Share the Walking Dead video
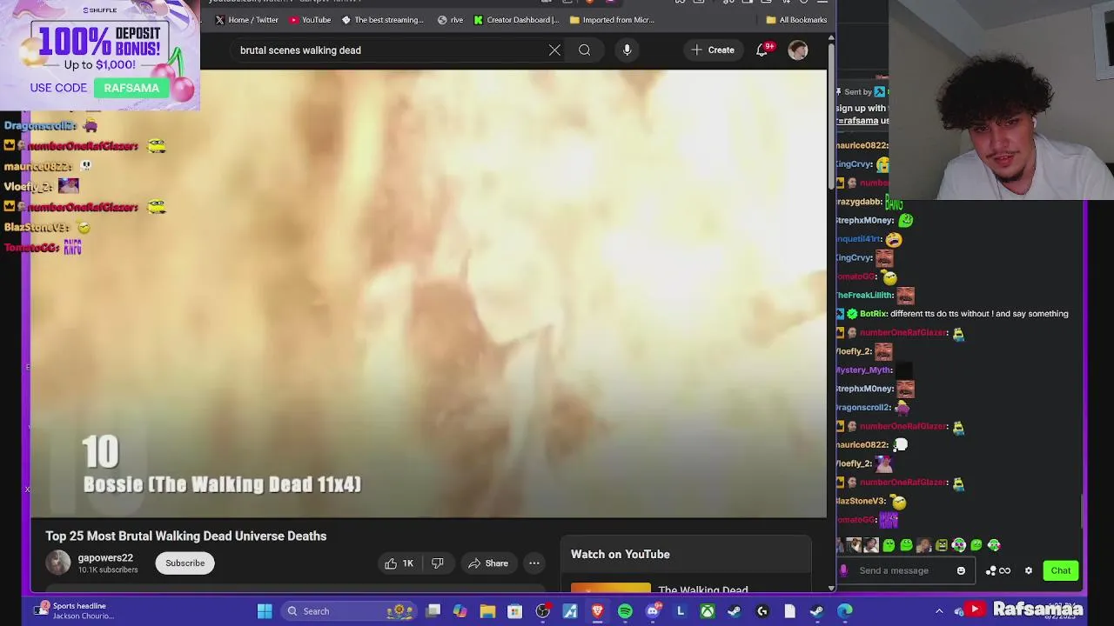 (488, 563)
